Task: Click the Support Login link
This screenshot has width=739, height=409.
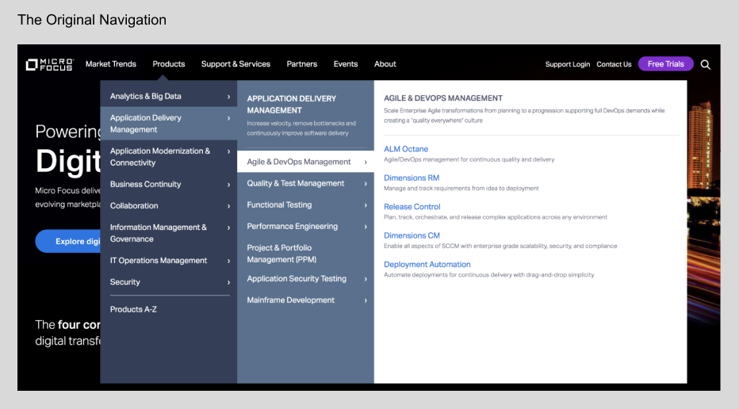Action: coord(568,64)
